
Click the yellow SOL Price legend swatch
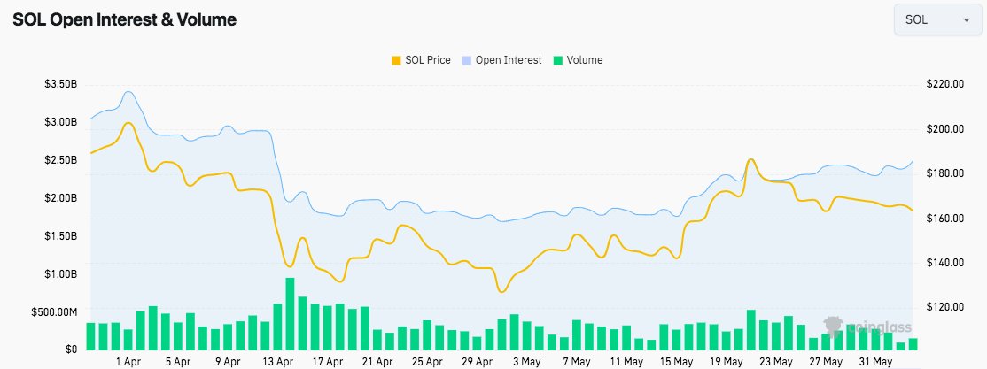tap(396, 60)
